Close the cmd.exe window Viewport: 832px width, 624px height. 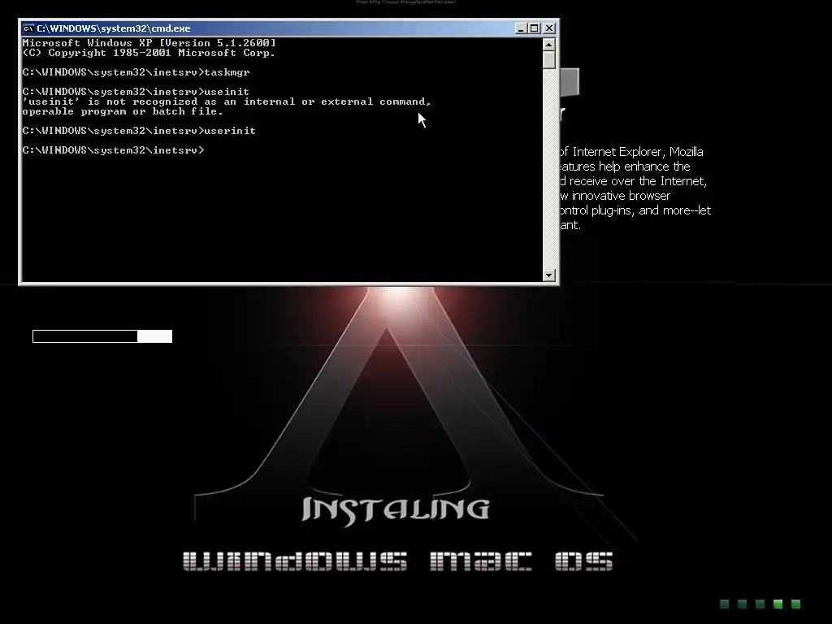tap(549, 28)
